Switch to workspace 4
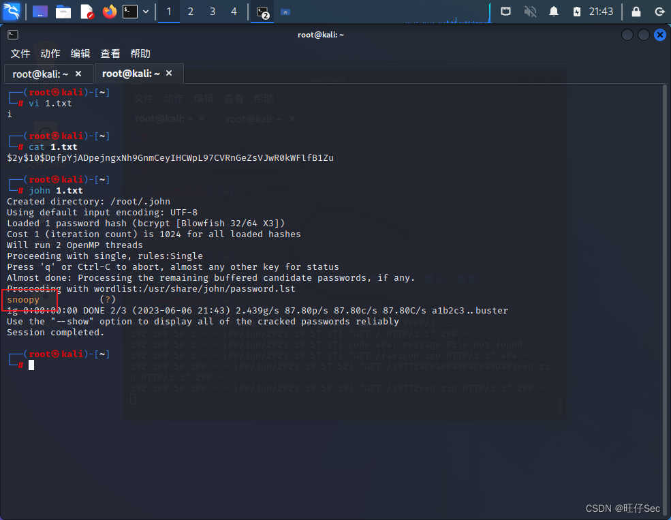 (234, 12)
